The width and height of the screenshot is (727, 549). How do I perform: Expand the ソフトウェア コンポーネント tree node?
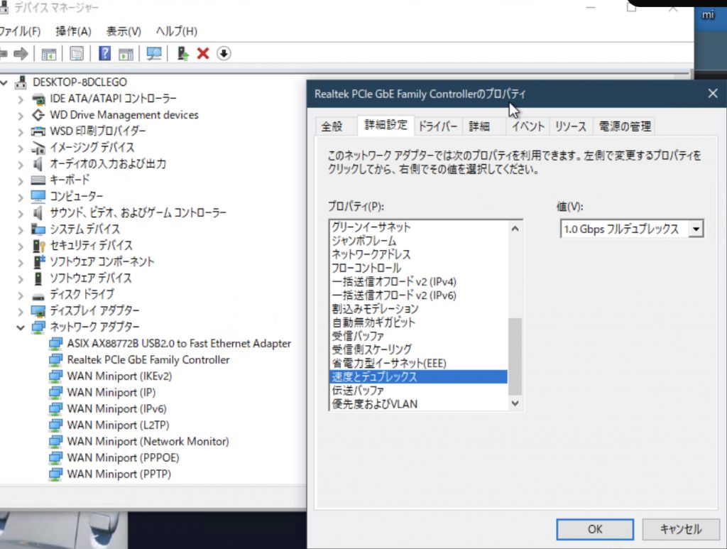point(21,262)
